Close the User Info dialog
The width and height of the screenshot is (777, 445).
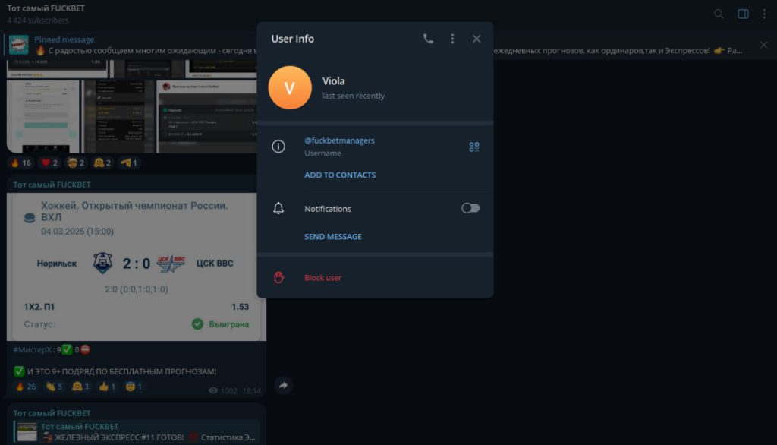coord(477,39)
